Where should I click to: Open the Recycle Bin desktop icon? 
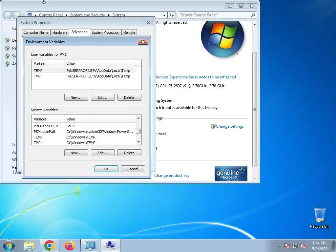[320, 218]
